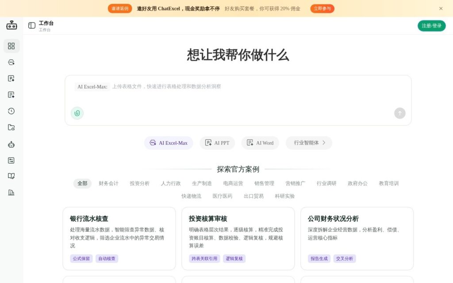
Task: Click the 自动核查 tag
Action: click(x=107, y=258)
